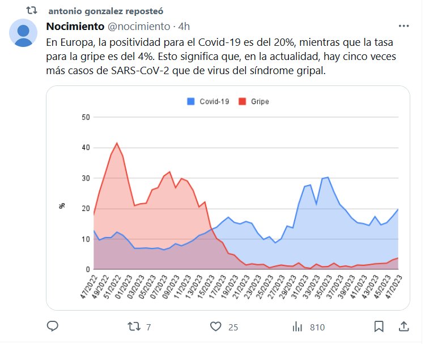Click the repost count 7

coord(148,327)
